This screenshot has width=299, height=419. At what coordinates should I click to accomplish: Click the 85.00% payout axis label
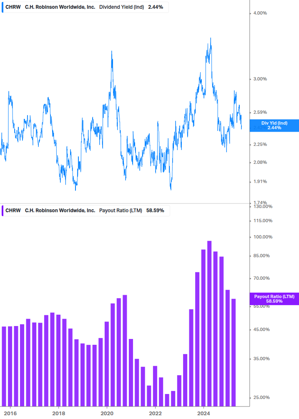(261, 256)
